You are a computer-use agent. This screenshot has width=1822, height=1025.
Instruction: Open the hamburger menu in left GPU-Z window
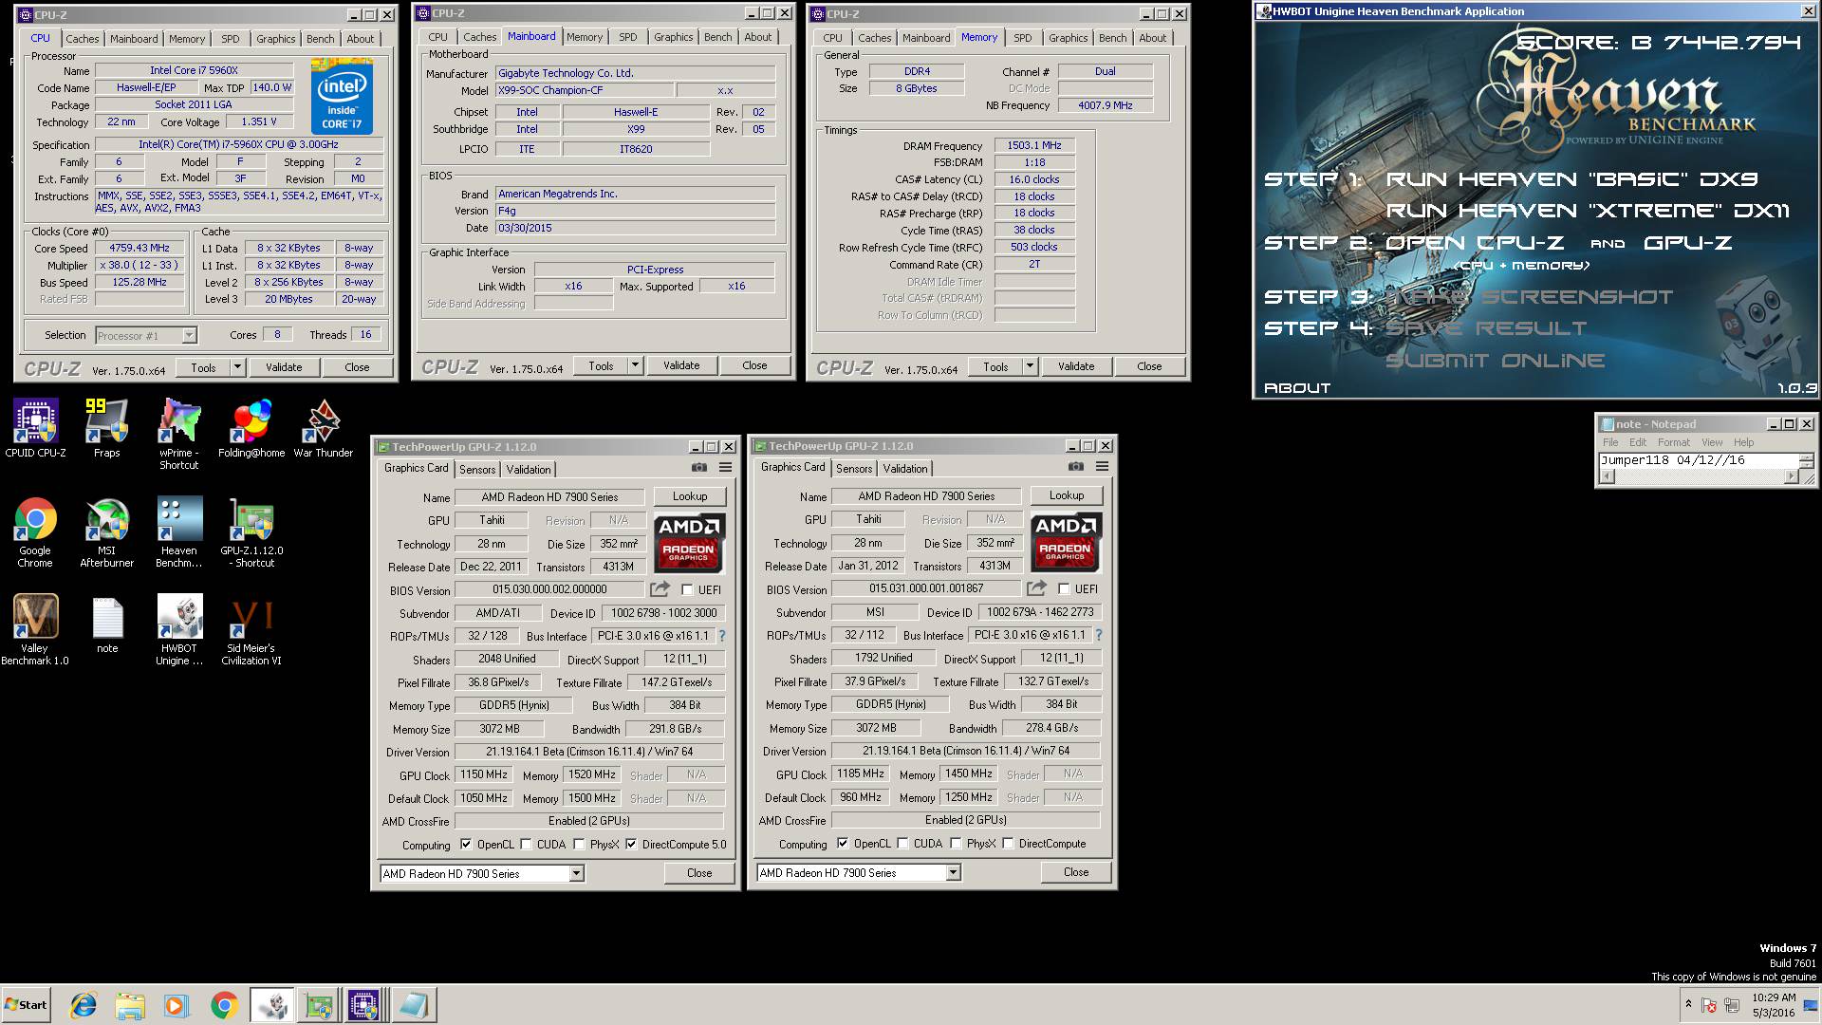point(725,467)
